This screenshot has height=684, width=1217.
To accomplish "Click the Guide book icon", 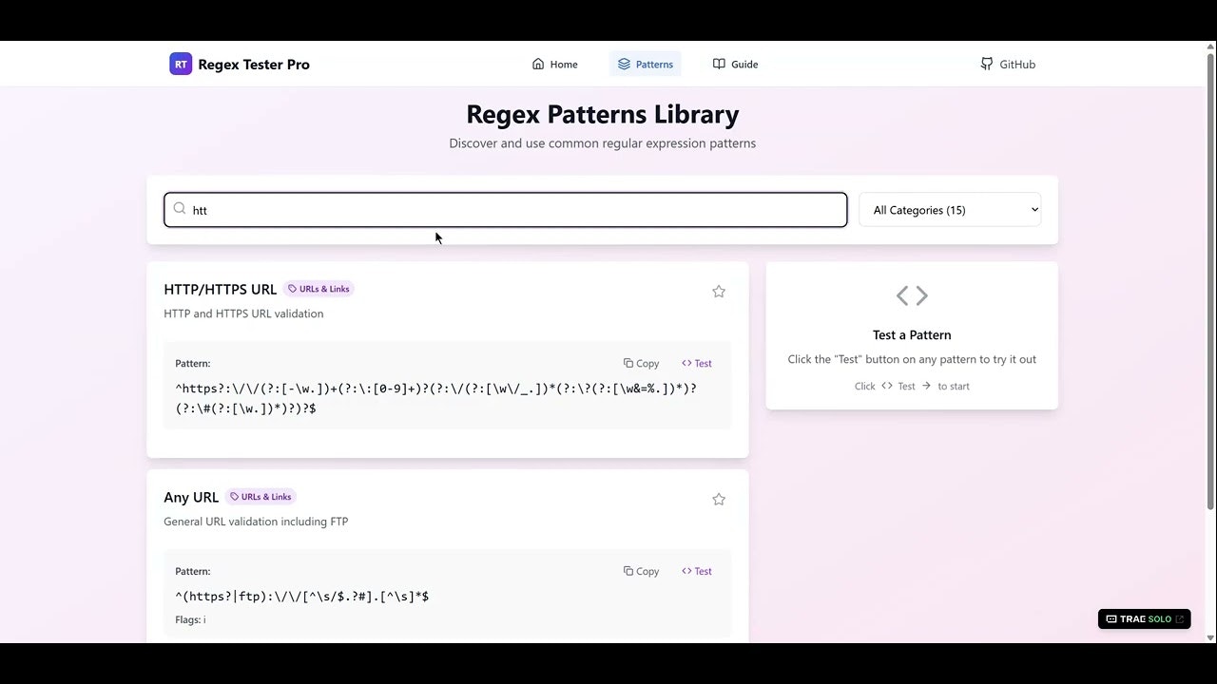I will pos(720,64).
